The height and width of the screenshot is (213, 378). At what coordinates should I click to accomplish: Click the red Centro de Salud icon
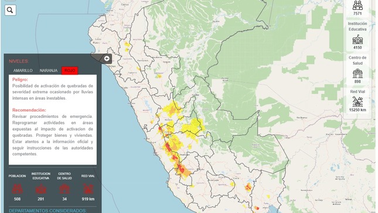pyautogui.click(x=64, y=189)
